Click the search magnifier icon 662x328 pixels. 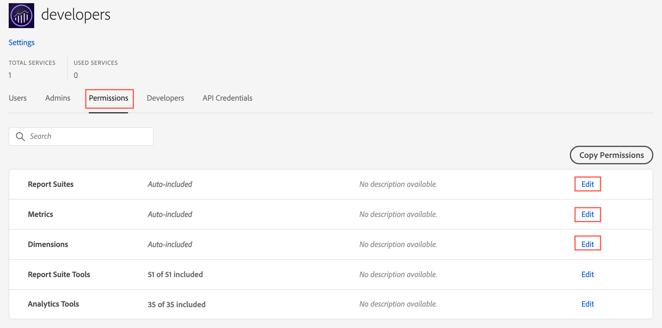[20, 137]
